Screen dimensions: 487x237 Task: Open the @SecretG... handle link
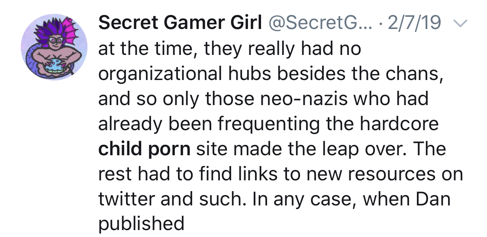[x=319, y=22]
